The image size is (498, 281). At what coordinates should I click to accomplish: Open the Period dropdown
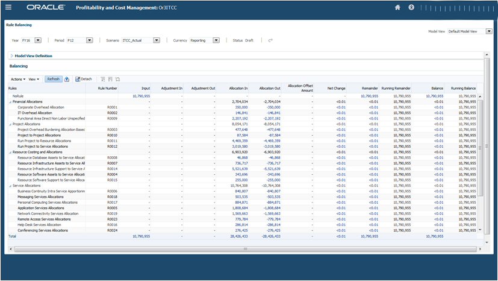(x=89, y=40)
